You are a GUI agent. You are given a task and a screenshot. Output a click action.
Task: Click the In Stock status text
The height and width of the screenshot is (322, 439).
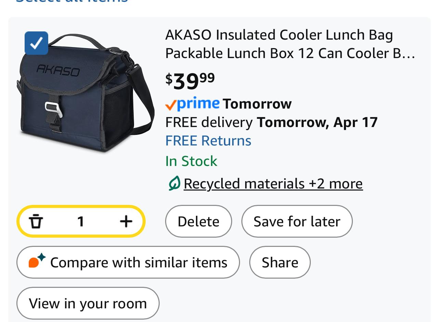(x=191, y=161)
